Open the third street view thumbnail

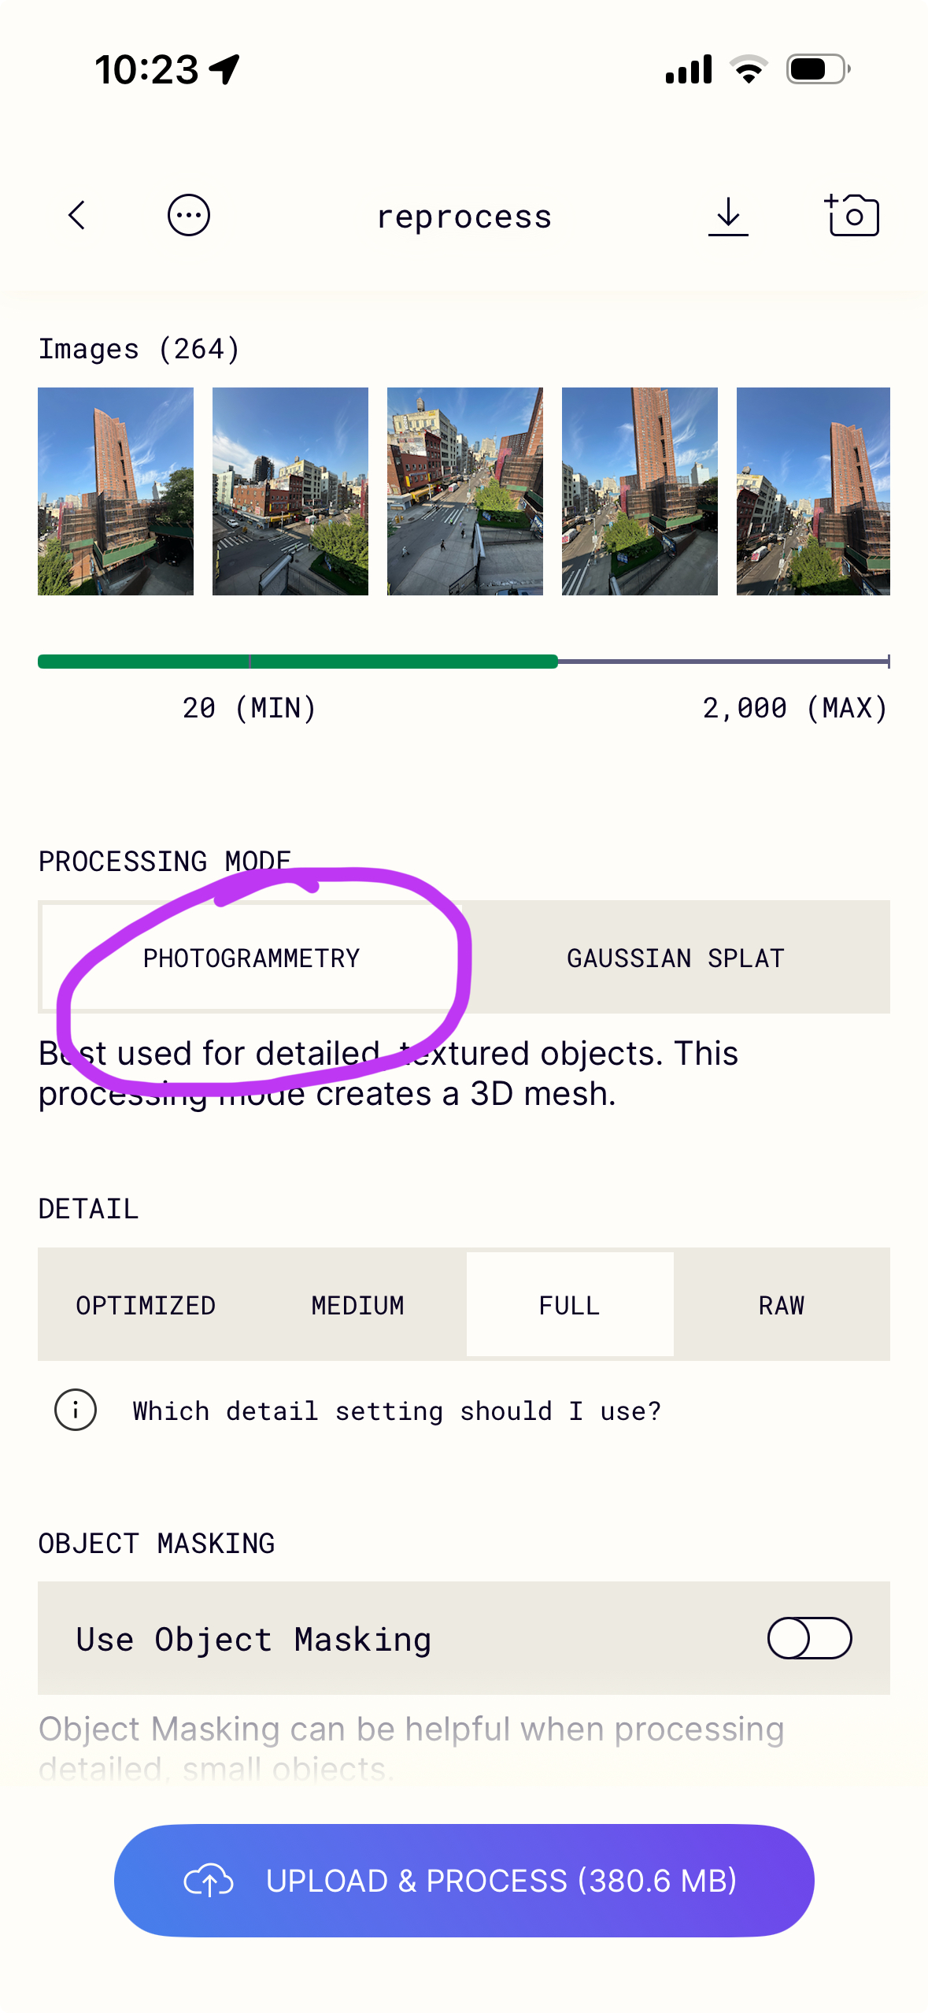coord(464,491)
